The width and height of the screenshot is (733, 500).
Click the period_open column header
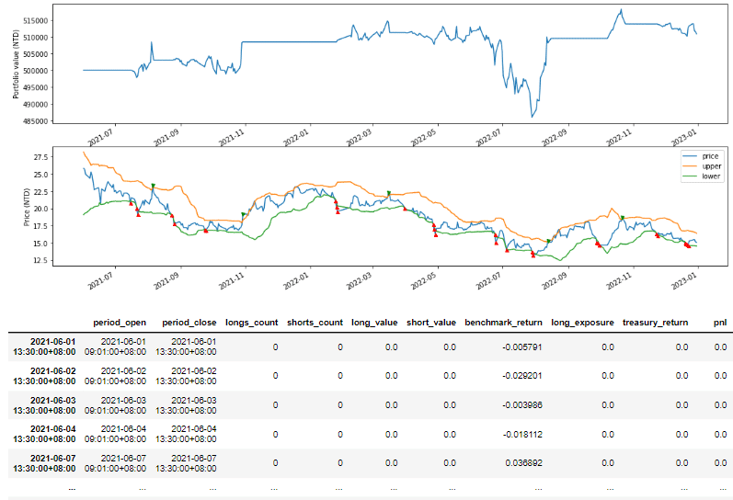point(120,323)
